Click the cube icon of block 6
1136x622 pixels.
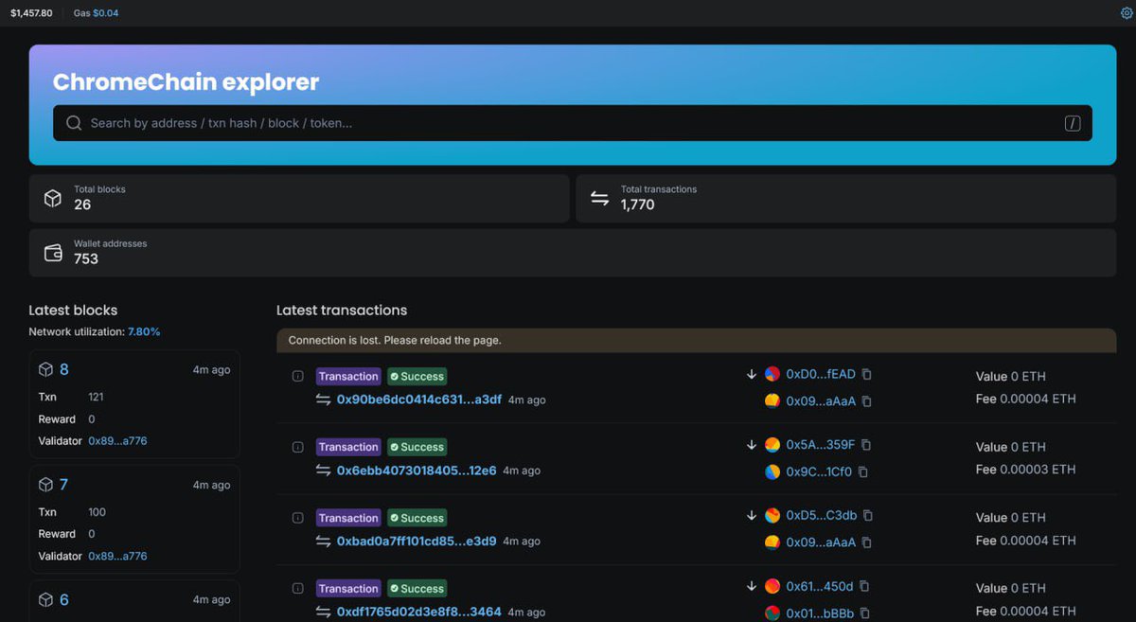[x=45, y=600]
